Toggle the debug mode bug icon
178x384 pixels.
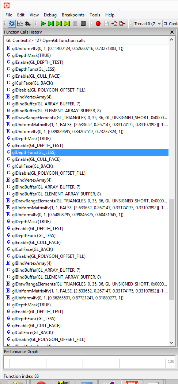coord(11,23)
